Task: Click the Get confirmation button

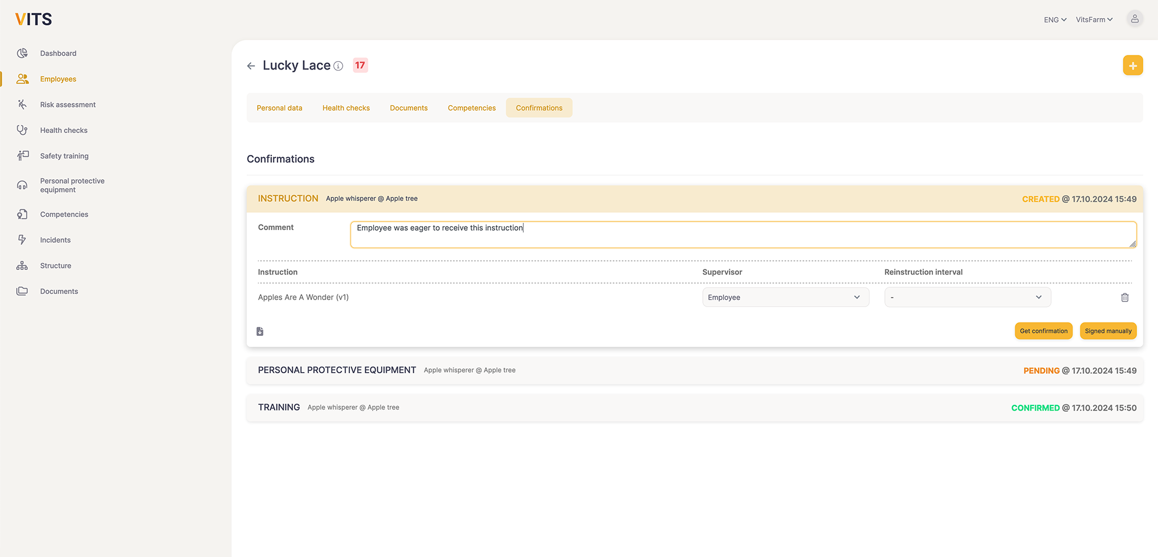Action: 1043,331
